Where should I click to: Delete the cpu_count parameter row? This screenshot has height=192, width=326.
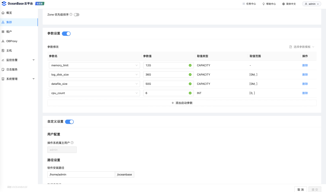(305, 93)
